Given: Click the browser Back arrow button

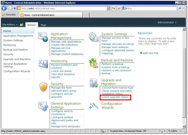Looking at the screenshot, I should (4, 8).
